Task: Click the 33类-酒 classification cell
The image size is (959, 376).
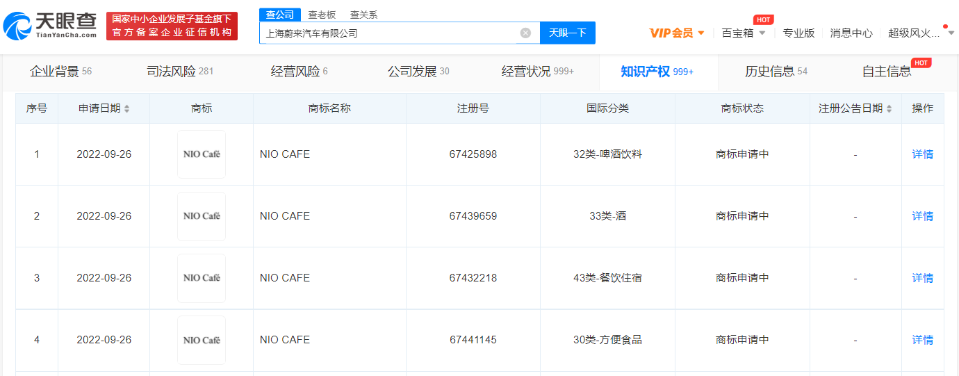Action: [x=607, y=216]
